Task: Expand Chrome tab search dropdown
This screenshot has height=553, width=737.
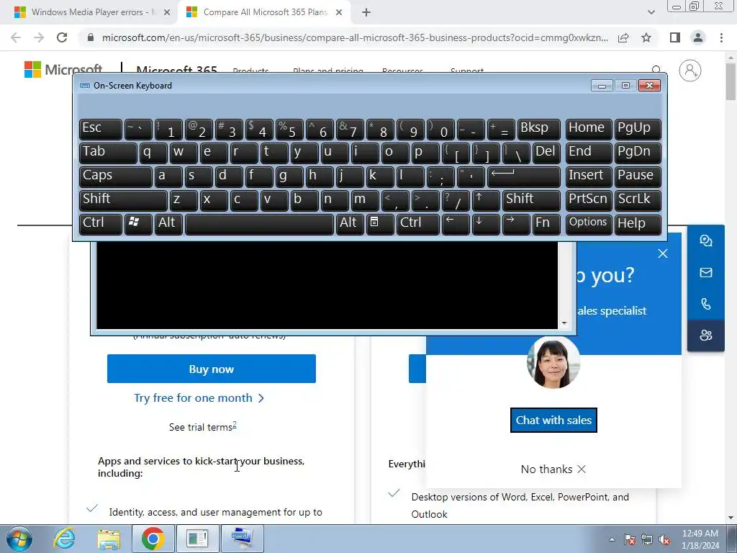Action: 651,12
